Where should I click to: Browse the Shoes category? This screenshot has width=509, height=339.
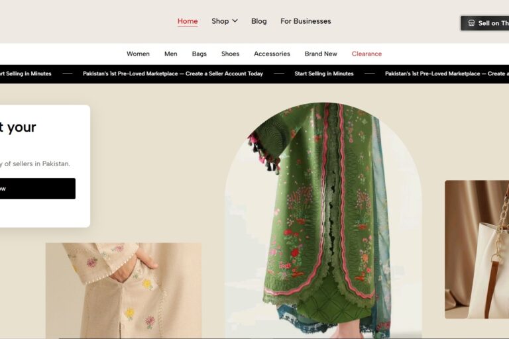(230, 54)
